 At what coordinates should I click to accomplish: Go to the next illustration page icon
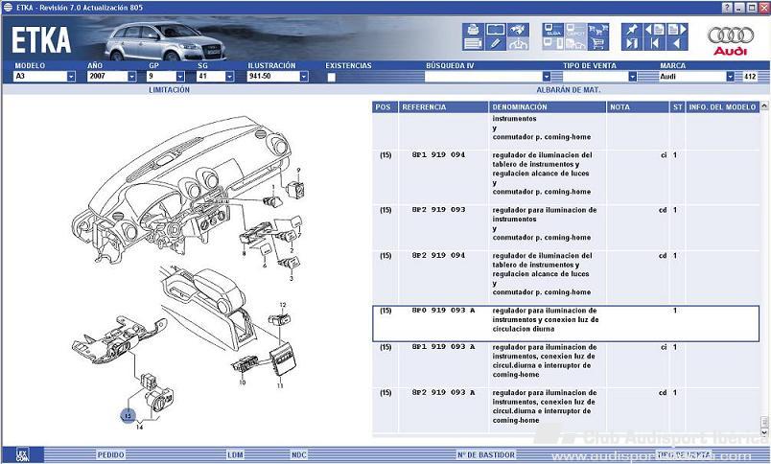pos(677,30)
